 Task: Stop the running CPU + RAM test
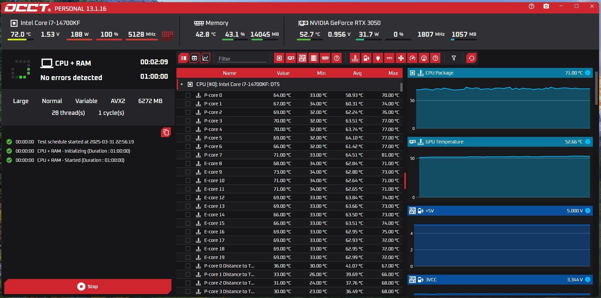click(88, 287)
